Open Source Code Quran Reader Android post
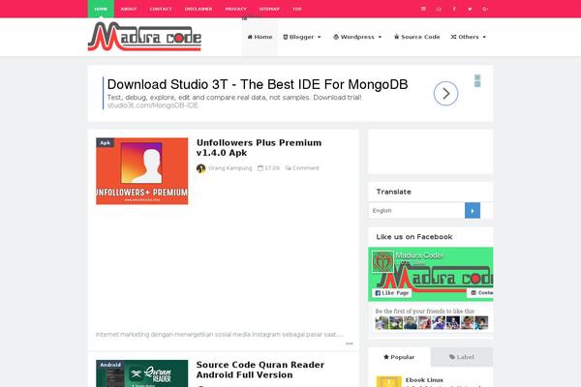Screen dimensions: 581x387 click(260, 370)
